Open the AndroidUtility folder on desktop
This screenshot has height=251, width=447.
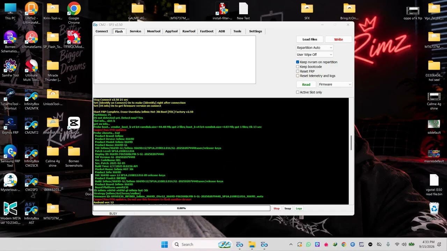(53, 125)
